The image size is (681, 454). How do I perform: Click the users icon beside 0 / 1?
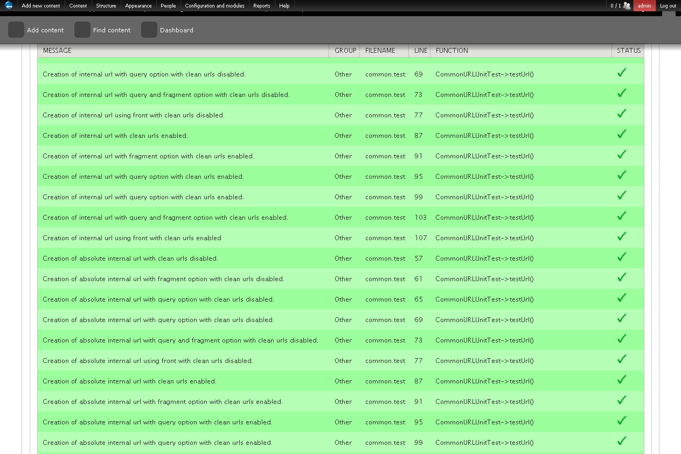click(x=627, y=6)
